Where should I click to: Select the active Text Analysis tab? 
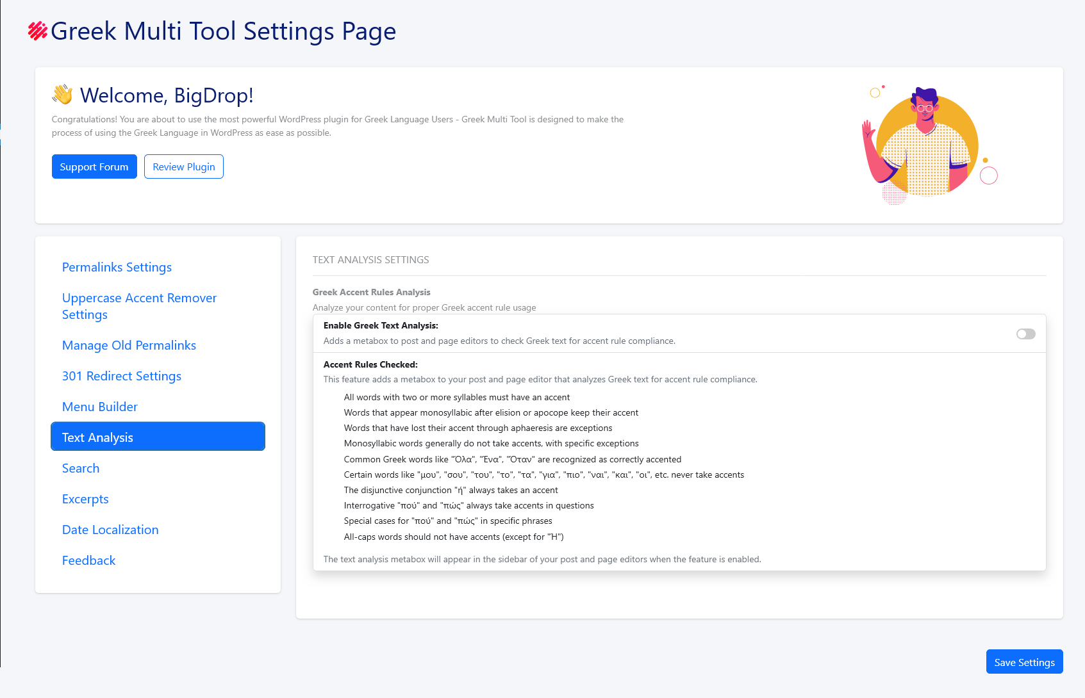[x=158, y=437]
